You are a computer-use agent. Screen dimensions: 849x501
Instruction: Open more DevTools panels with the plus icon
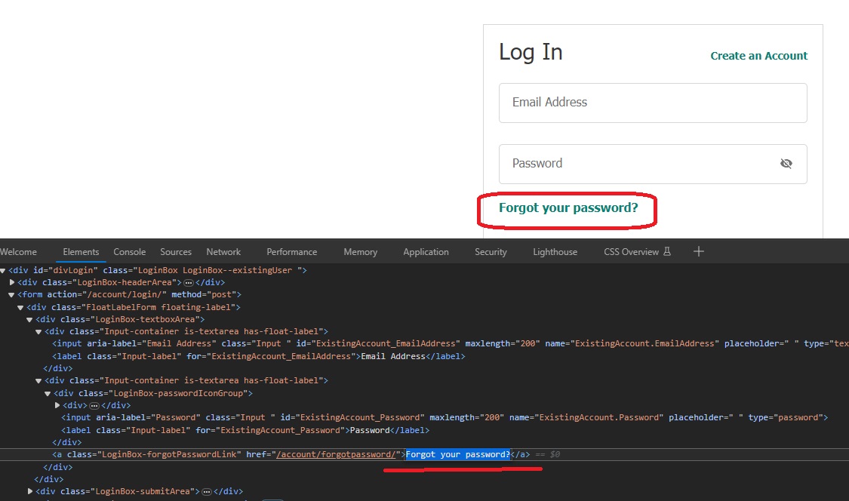pyautogui.click(x=698, y=251)
